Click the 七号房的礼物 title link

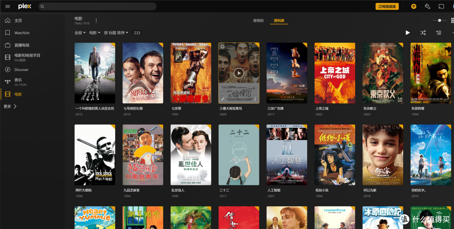point(133,109)
